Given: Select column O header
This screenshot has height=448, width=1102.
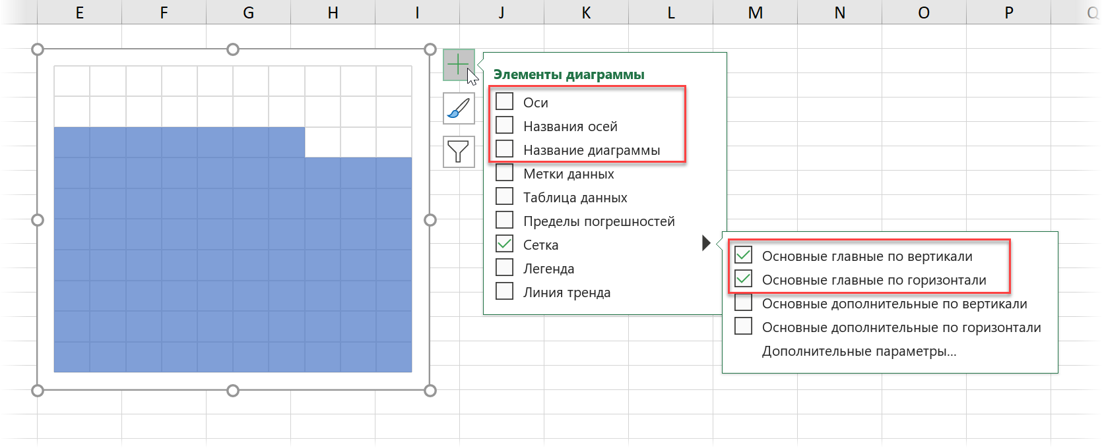Looking at the screenshot, I should 924,13.
